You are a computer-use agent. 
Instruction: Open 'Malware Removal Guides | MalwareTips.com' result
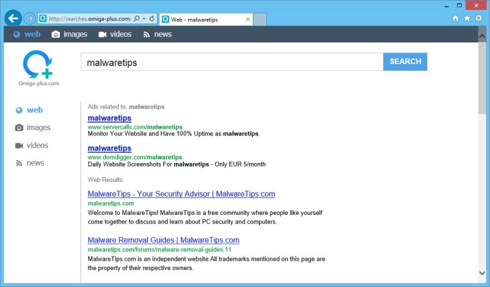pos(163,240)
